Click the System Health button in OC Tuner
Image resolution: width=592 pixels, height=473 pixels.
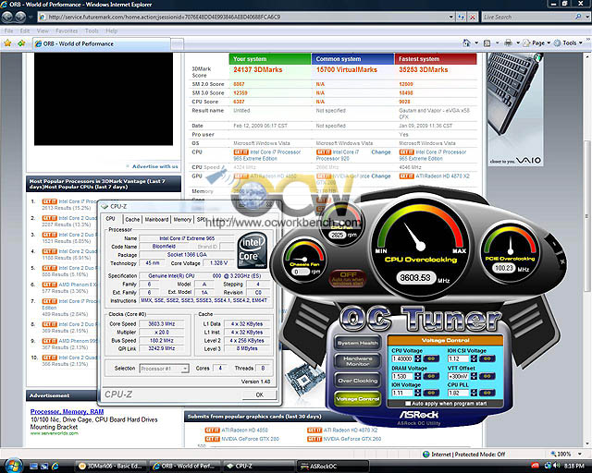[x=358, y=344]
